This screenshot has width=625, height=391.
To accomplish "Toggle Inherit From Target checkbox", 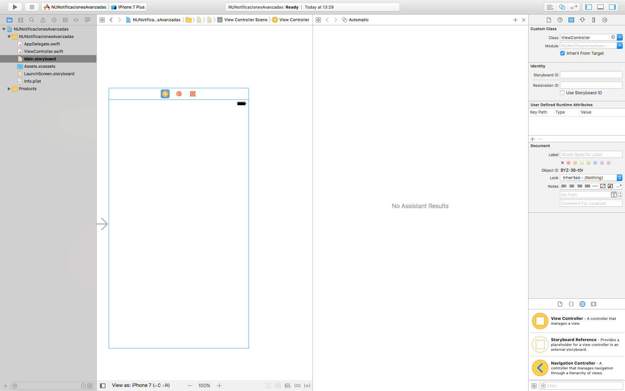I will pyautogui.click(x=562, y=53).
